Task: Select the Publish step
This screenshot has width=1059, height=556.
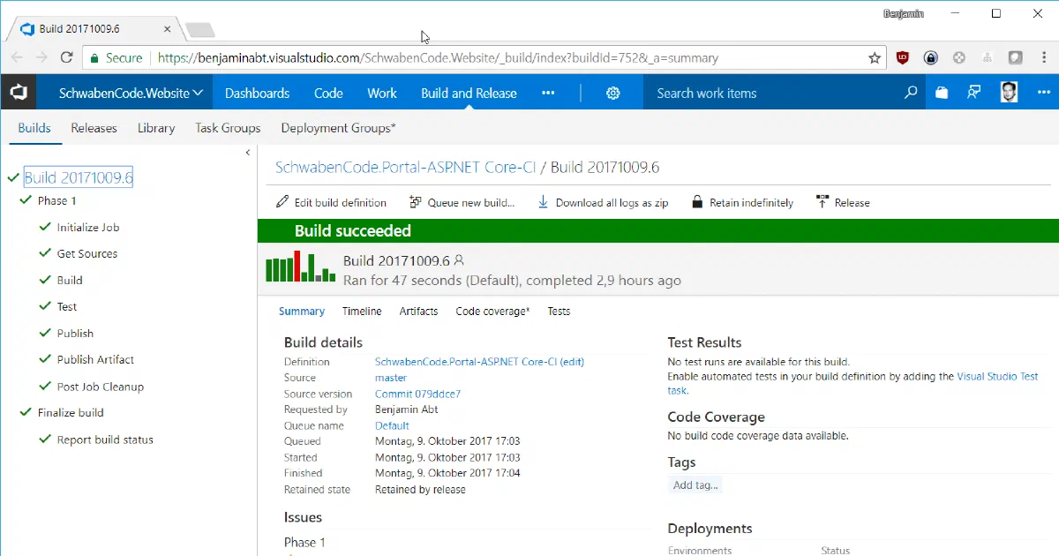Action: 75,333
